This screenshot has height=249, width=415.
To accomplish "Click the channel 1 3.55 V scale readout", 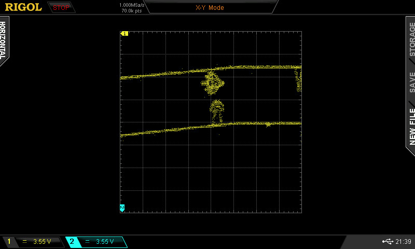I will (42, 242).
